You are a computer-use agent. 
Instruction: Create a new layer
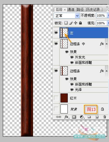[97, 117]
